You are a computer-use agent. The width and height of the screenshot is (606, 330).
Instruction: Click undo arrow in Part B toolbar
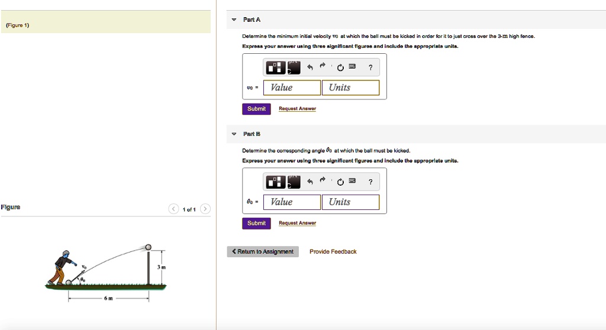point(308,181)
